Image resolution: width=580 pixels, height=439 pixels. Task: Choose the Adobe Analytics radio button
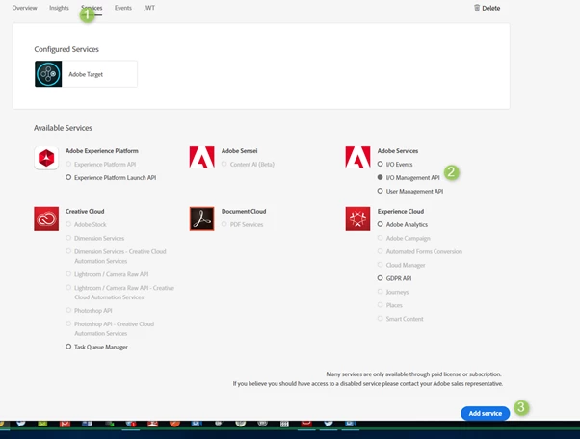pos(380,224)
